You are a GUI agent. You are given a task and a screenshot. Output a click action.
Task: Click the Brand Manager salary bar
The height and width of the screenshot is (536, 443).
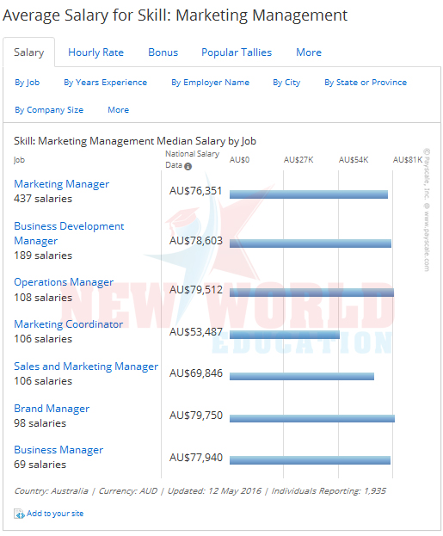[312, 418]
